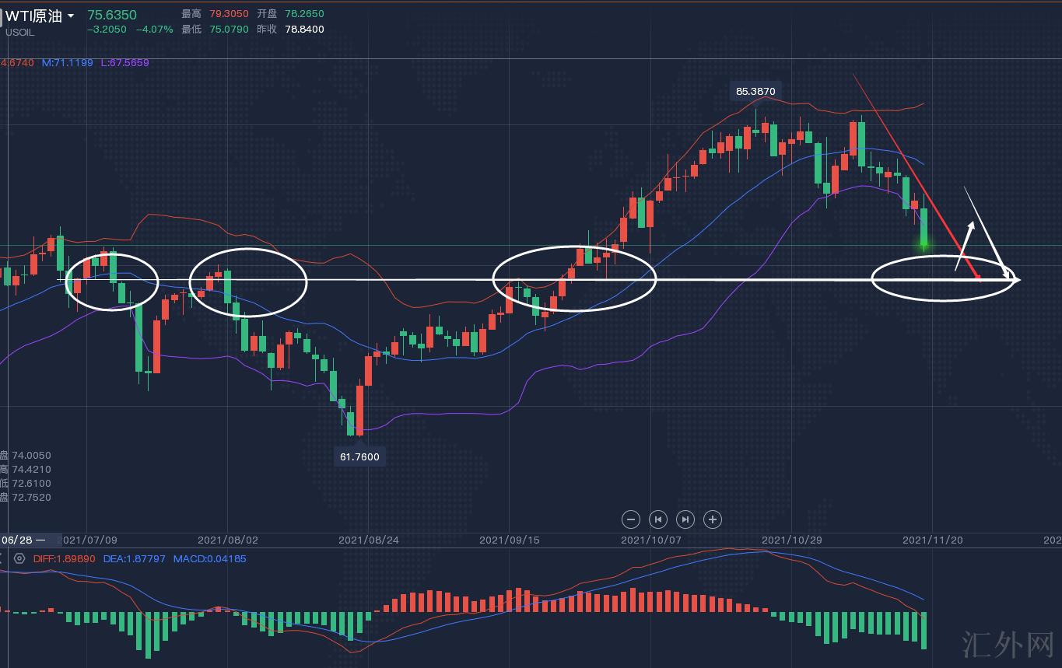Click Bollinger middle value M:71.1199

[68, 62]
